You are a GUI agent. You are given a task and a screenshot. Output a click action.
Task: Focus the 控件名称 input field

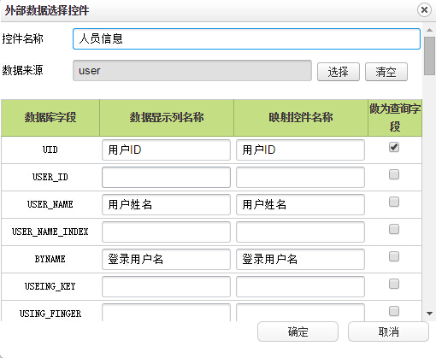coord(246,38)
